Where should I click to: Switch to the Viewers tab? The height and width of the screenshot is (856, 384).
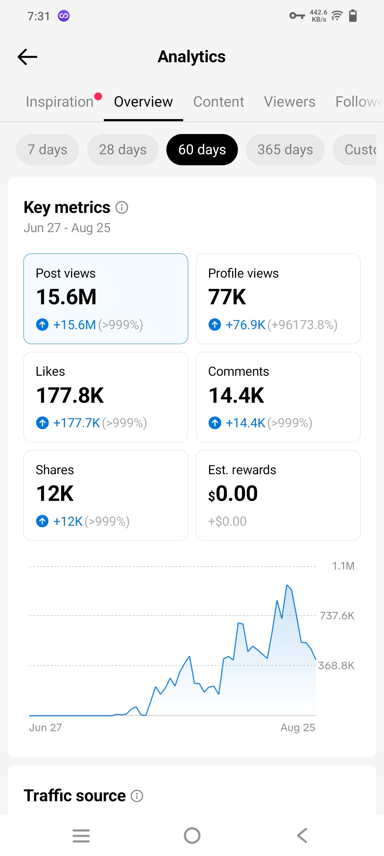point(290,102)
